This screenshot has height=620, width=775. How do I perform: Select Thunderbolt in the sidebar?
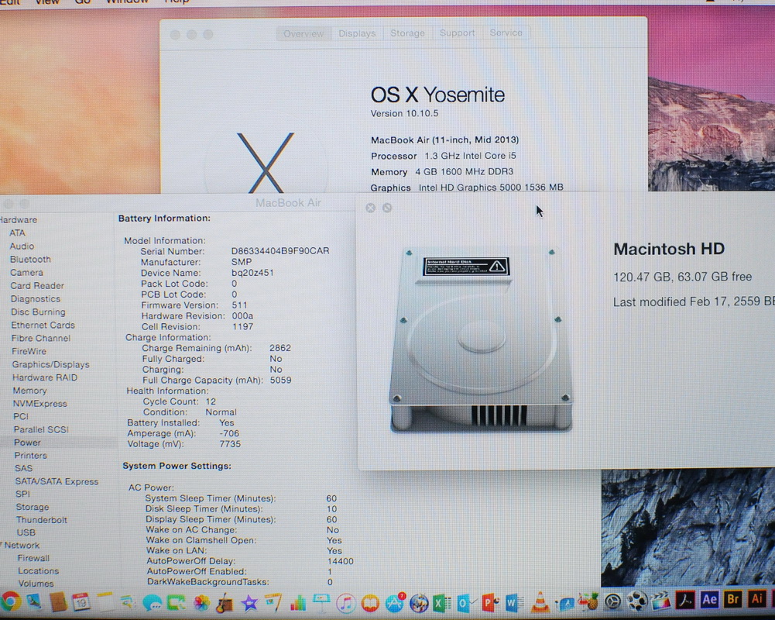pyautogui.click(x=41, y=519)
